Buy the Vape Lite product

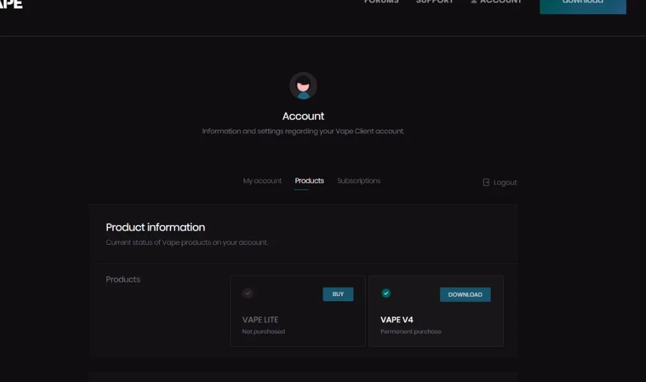tap(338, 294)
